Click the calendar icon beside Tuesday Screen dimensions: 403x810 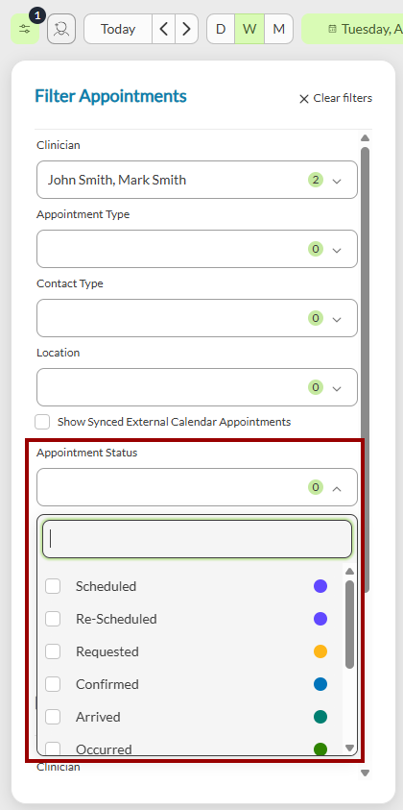333,29
